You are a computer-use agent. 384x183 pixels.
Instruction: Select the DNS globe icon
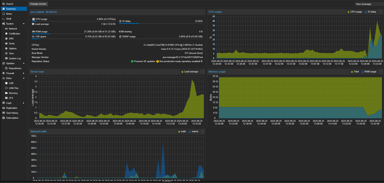click(6, 39)
